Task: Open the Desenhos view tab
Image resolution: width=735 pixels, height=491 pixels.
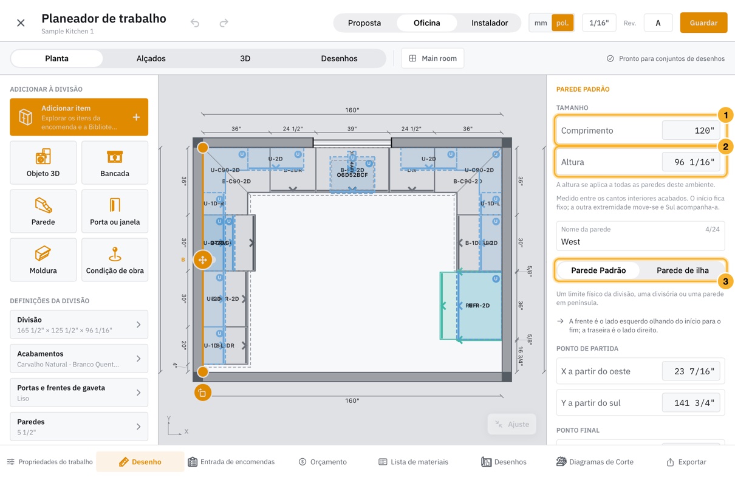Action: tap(339, 58)
